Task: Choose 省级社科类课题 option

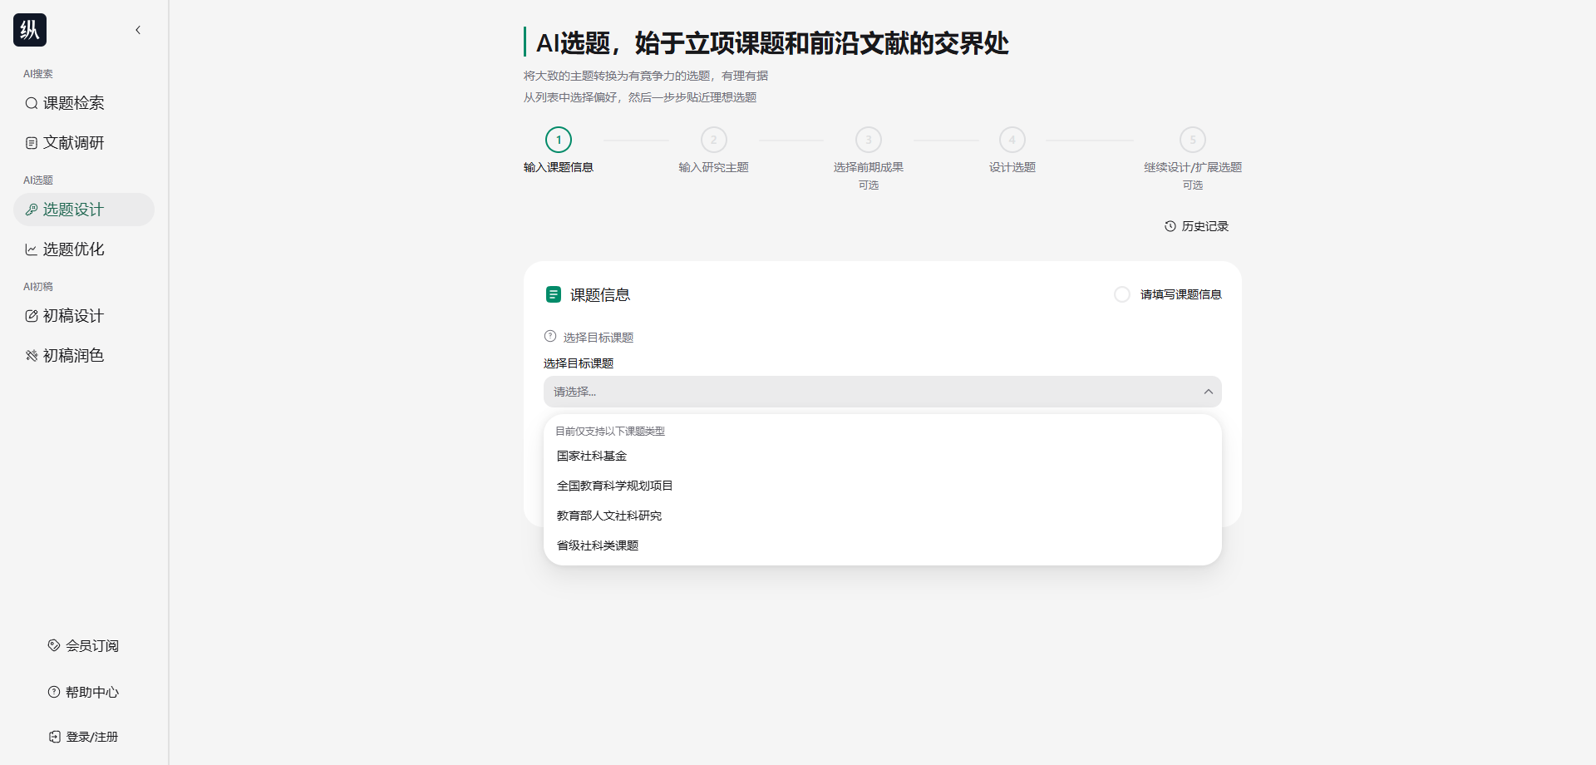Action: [x=883, y=545]
